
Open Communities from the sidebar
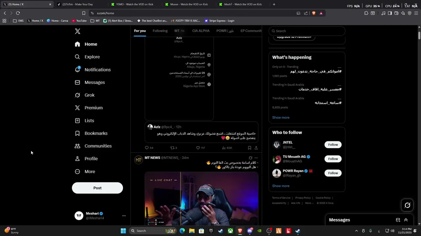tap(93, 146)
